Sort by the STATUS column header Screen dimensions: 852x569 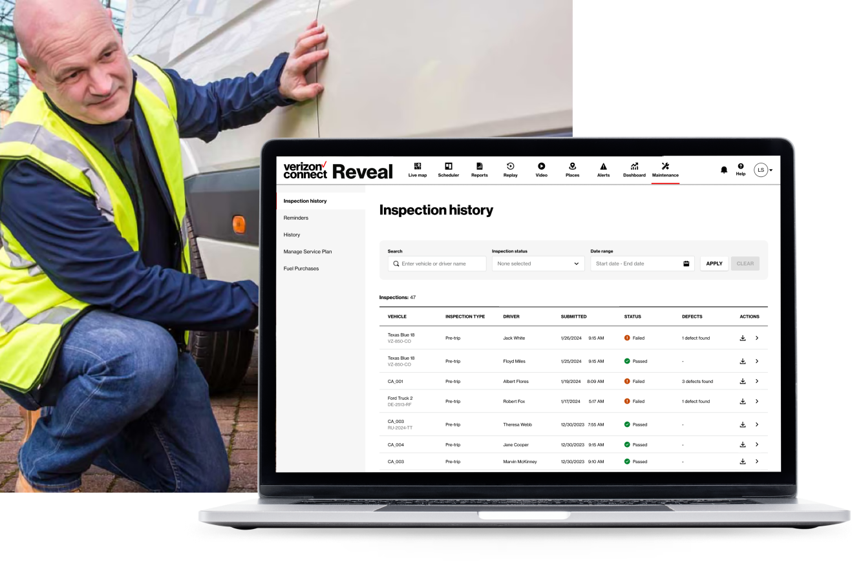click(x=632, y=316)
